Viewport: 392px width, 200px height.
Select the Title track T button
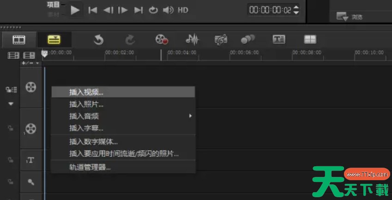(x=31, y=160)
